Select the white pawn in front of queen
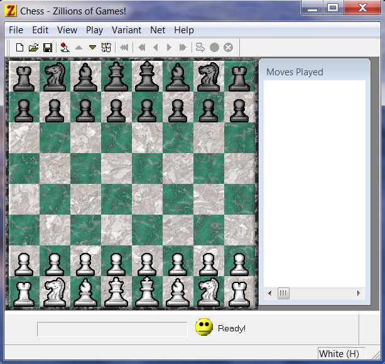This screenshot has height=364, width=385. [116, 264]
